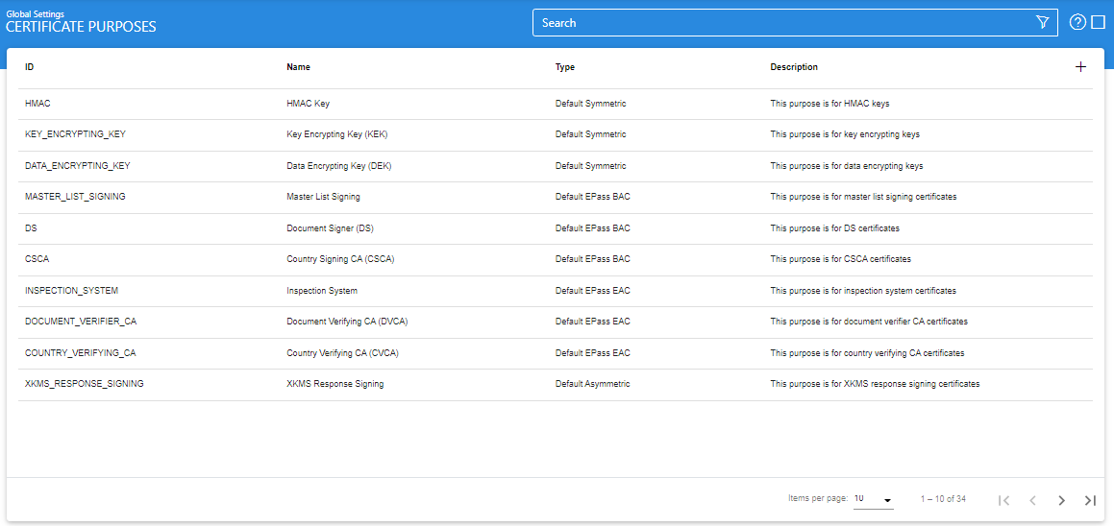Open the help question mark icon
This screenshot has width=1114, height=526.
(1077, 23)
